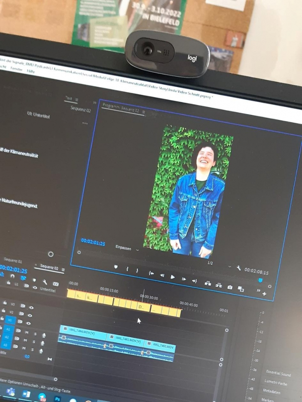Toggle the snap magnet in the timeline
302x402 pixels.
(12, 276)
